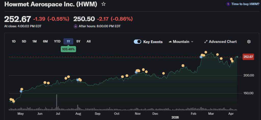Click the Mountain chart type icon

point(170,42)
